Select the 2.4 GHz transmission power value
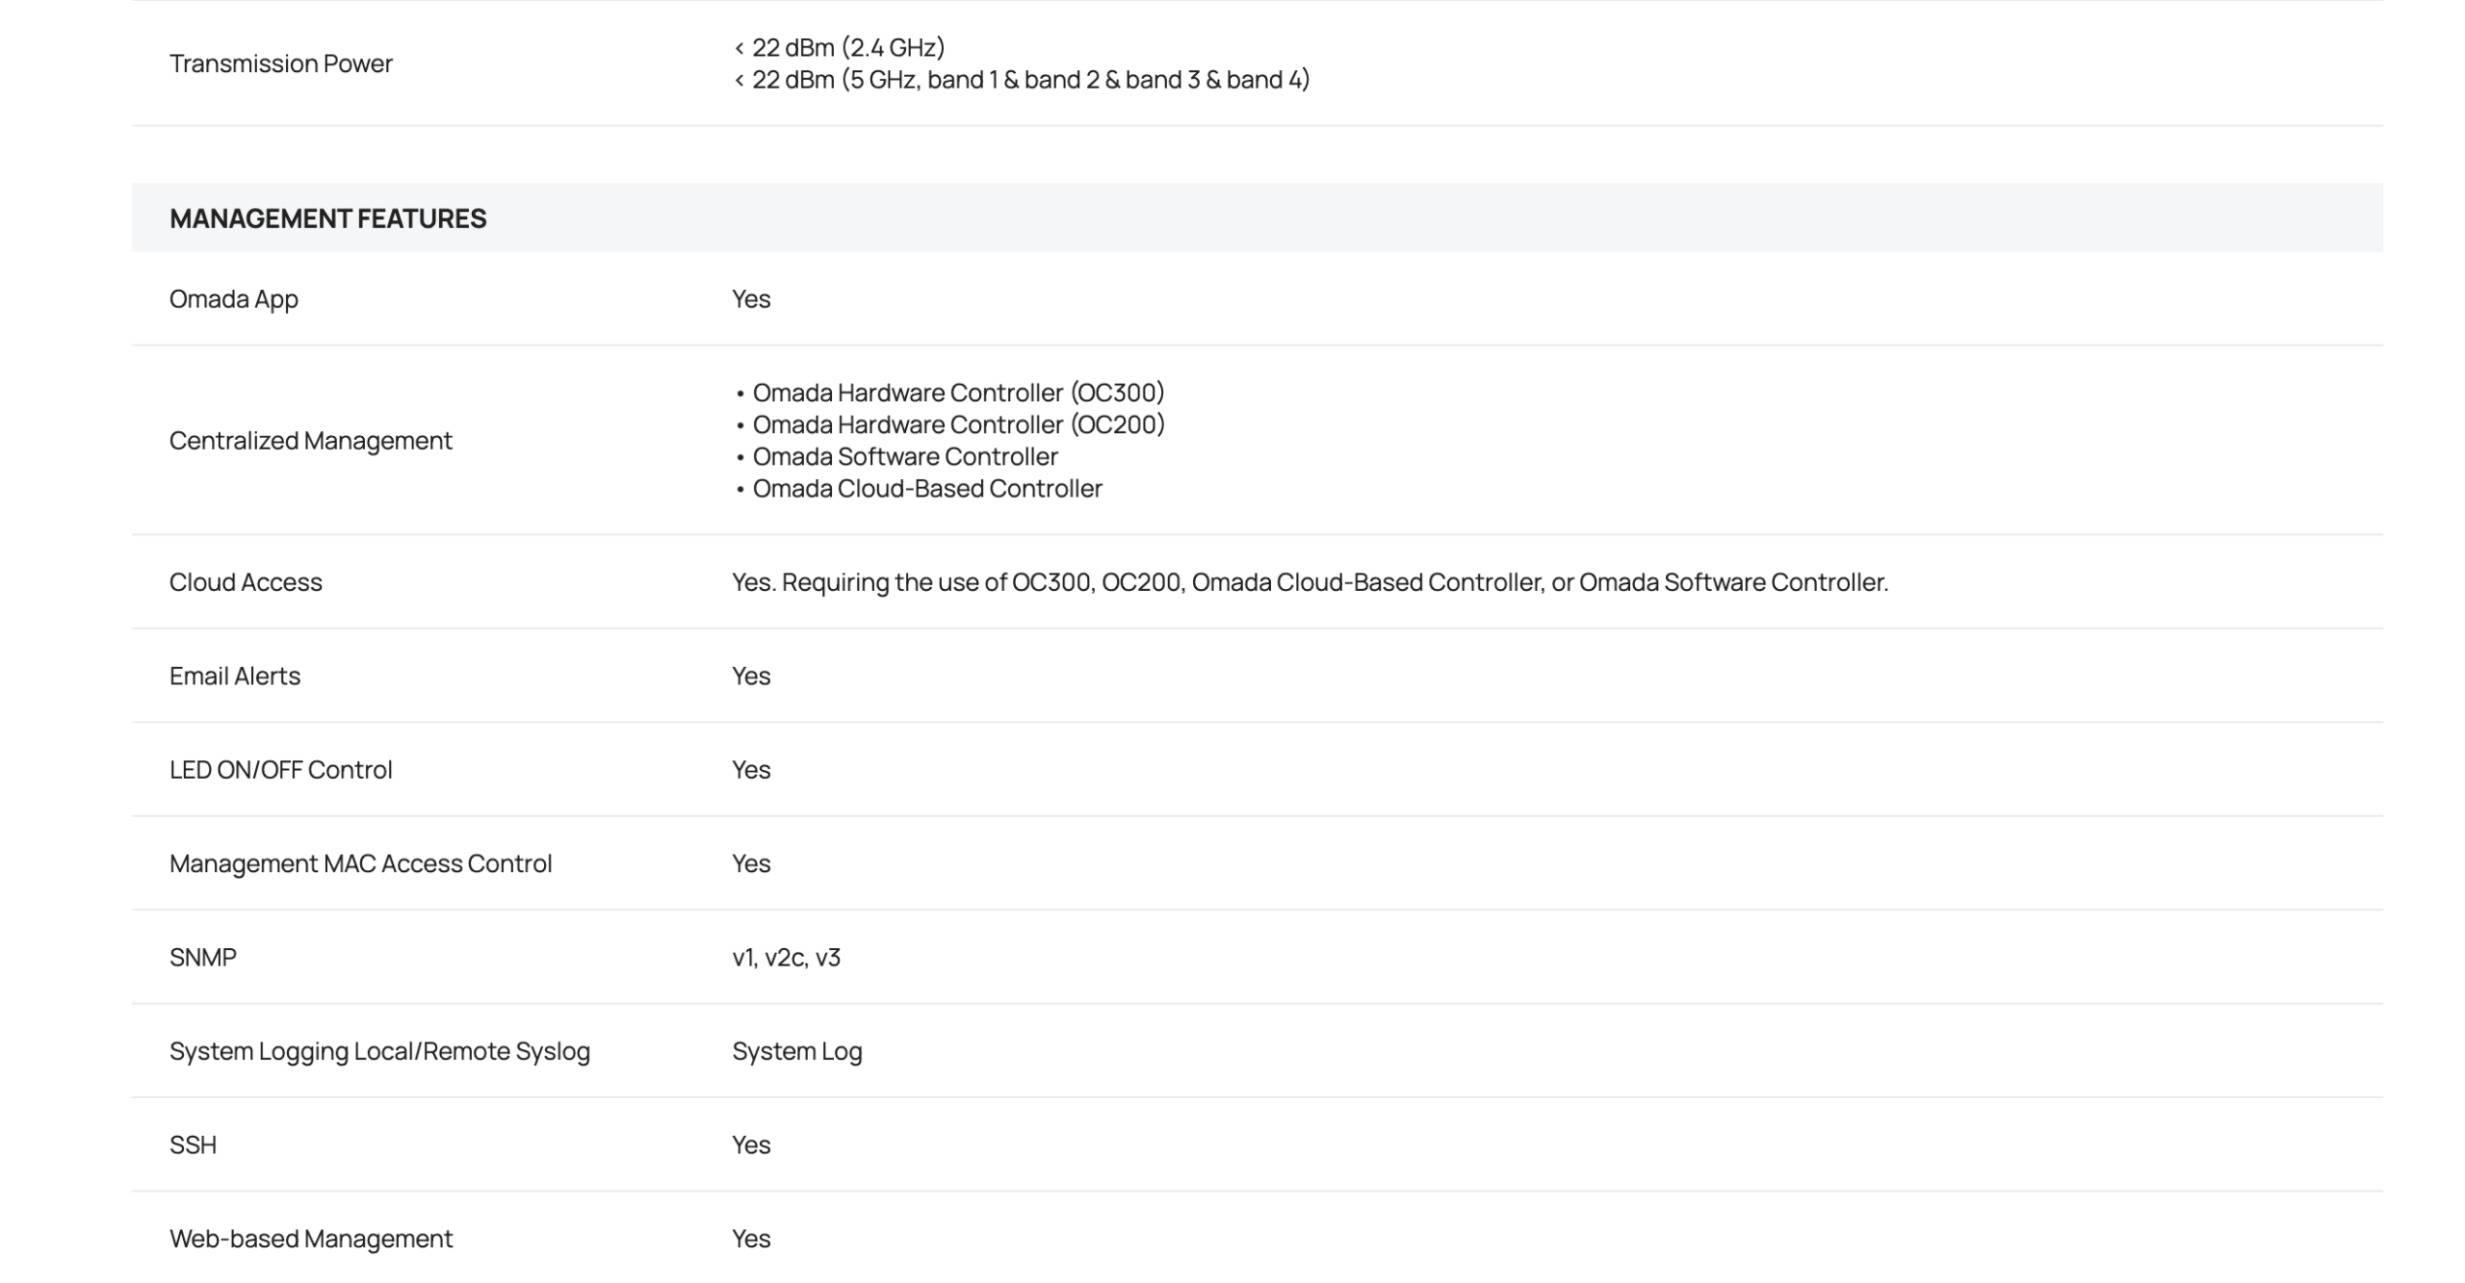The width and height of the screenshot is (2465, 1283). pyautogui.click(x=839, y=47)
